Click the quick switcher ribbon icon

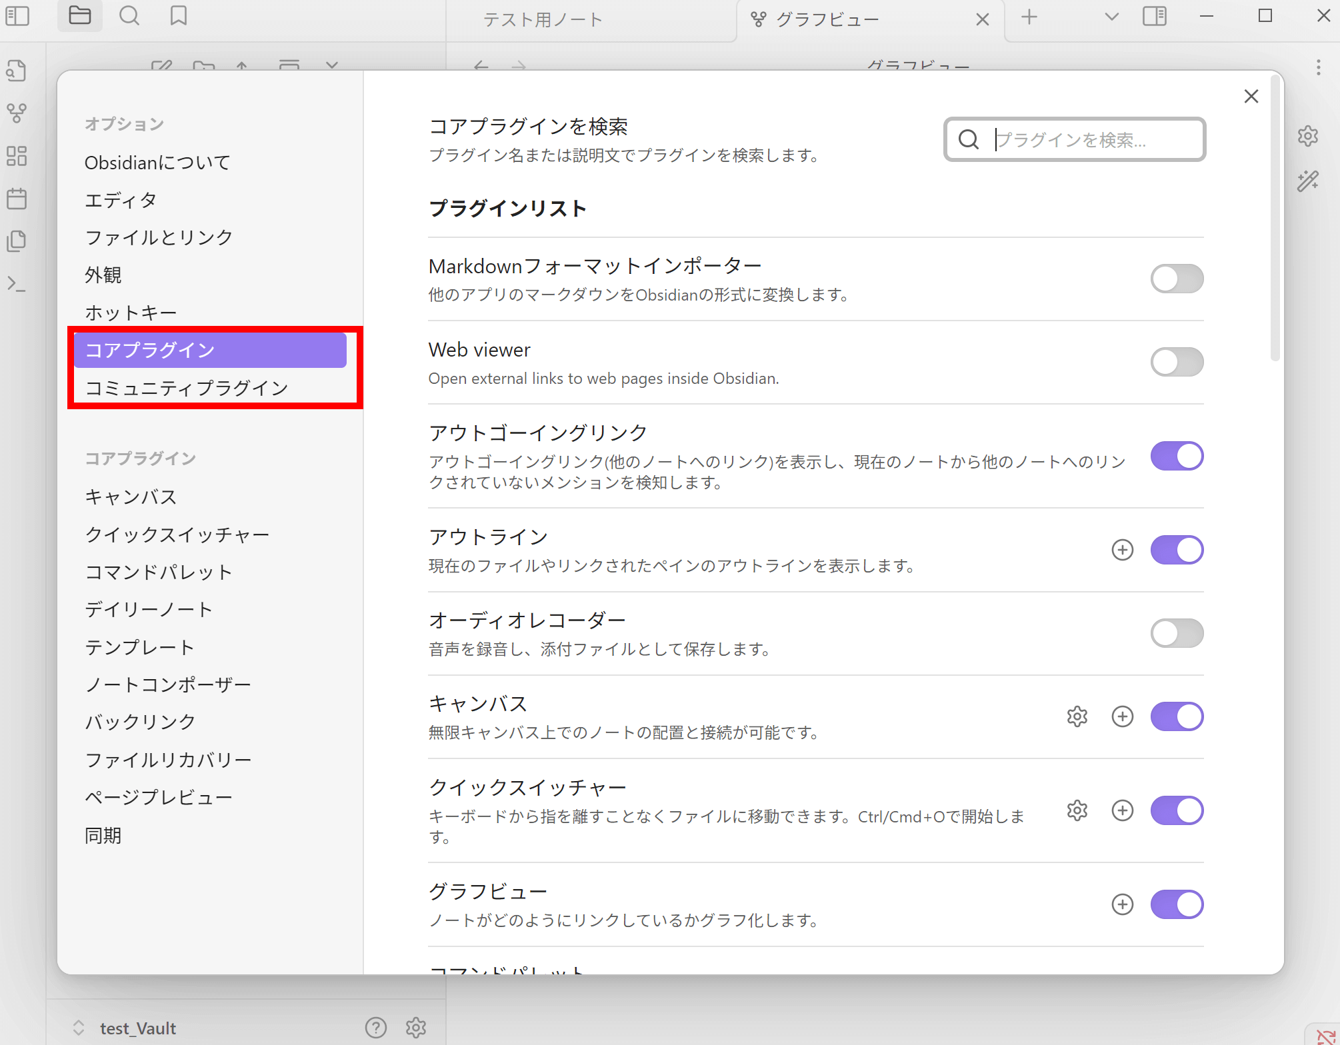(17, 71)
